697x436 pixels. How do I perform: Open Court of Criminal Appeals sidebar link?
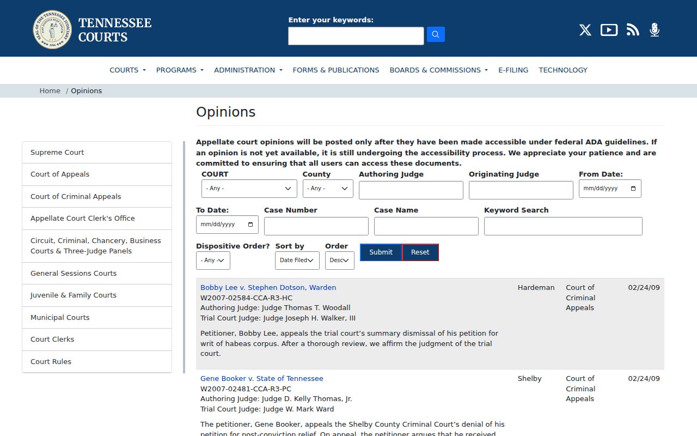tap(97, 197)
